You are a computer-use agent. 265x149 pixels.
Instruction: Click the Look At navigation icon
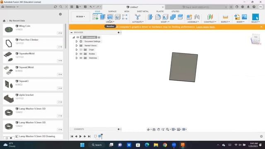(x=154, y=130)
